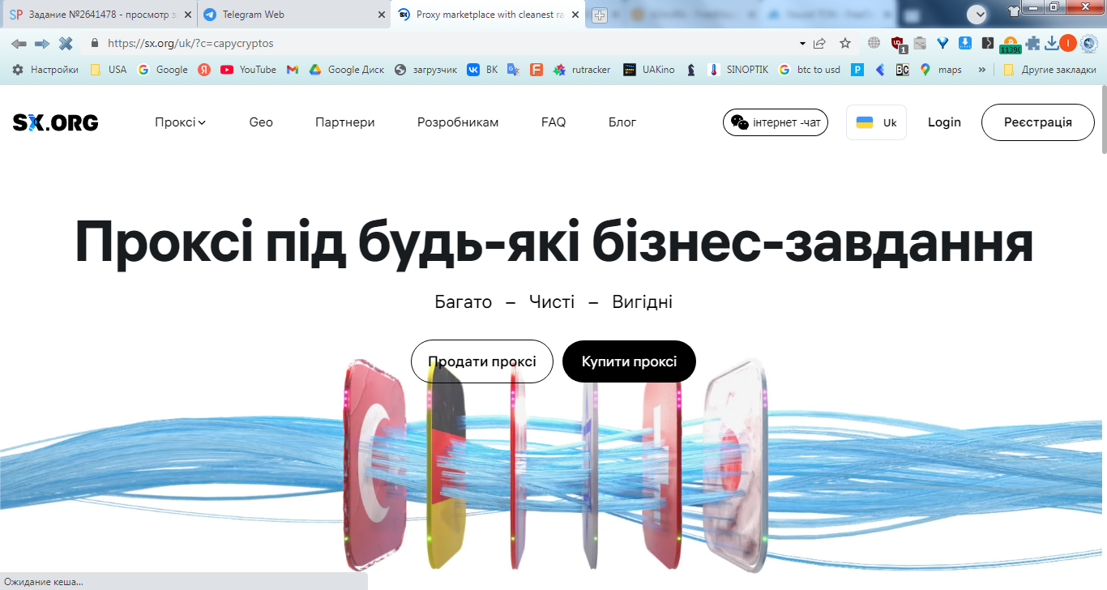Expand the address bar history dropdown arrow
The image size is (1107, 590).
point(802,43)
